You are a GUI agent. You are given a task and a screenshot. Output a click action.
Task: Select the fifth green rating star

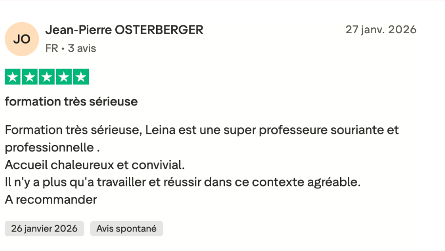81,77
